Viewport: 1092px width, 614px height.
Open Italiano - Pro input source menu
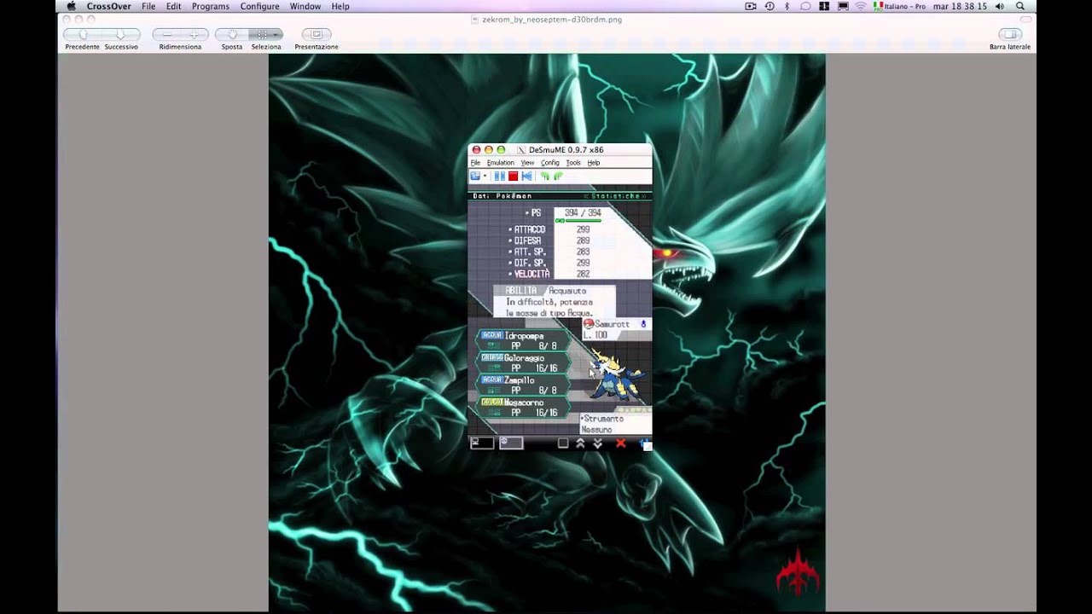click(899, 6)
